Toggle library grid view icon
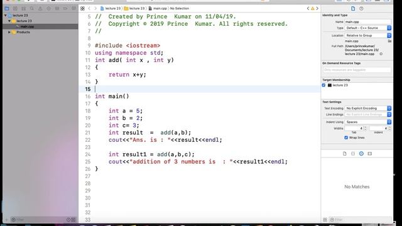Image resolution: width=402 pixels, height=226 pixels. click(x=325, y=220)
